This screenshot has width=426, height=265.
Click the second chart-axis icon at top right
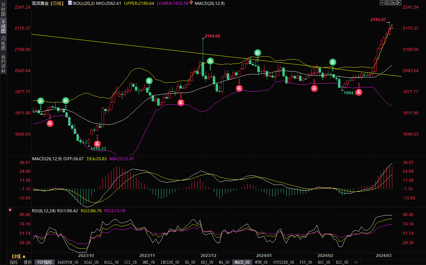tap(388, 3)
